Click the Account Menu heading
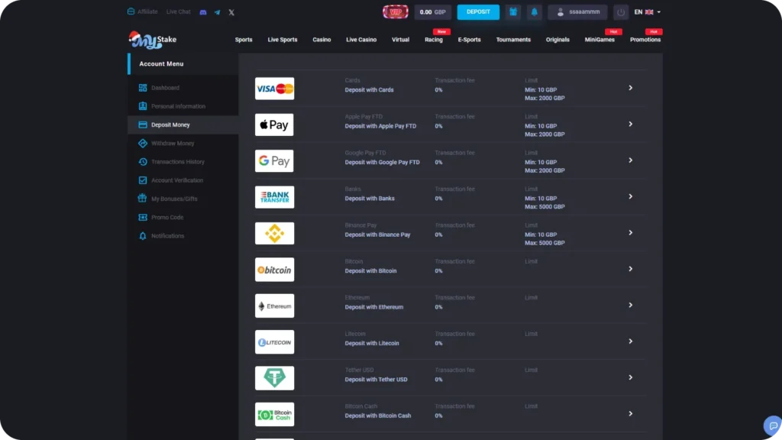 pos(161,64)
